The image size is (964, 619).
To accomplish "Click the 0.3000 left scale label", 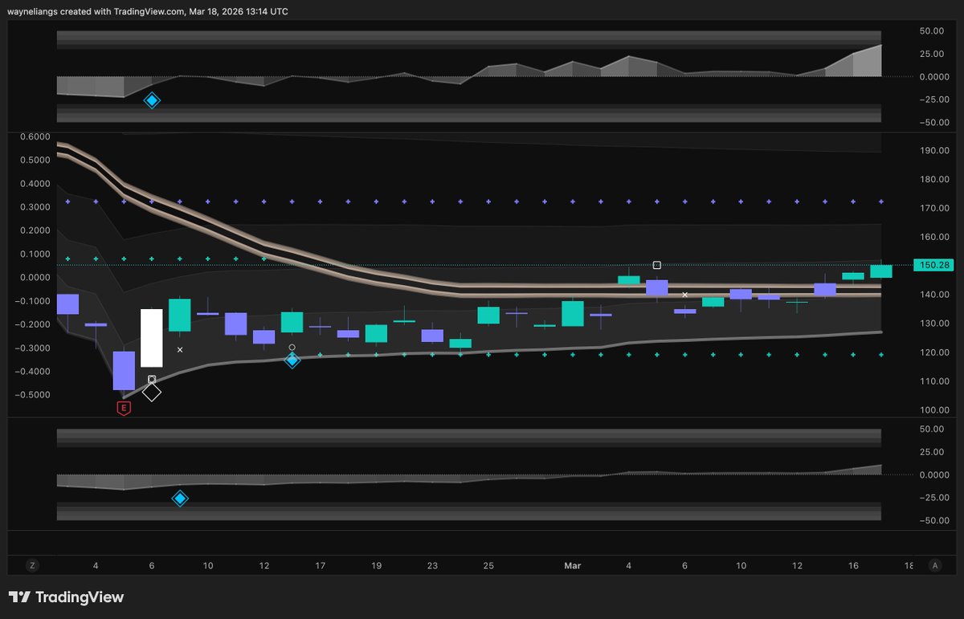I will (x=34, y=207).
